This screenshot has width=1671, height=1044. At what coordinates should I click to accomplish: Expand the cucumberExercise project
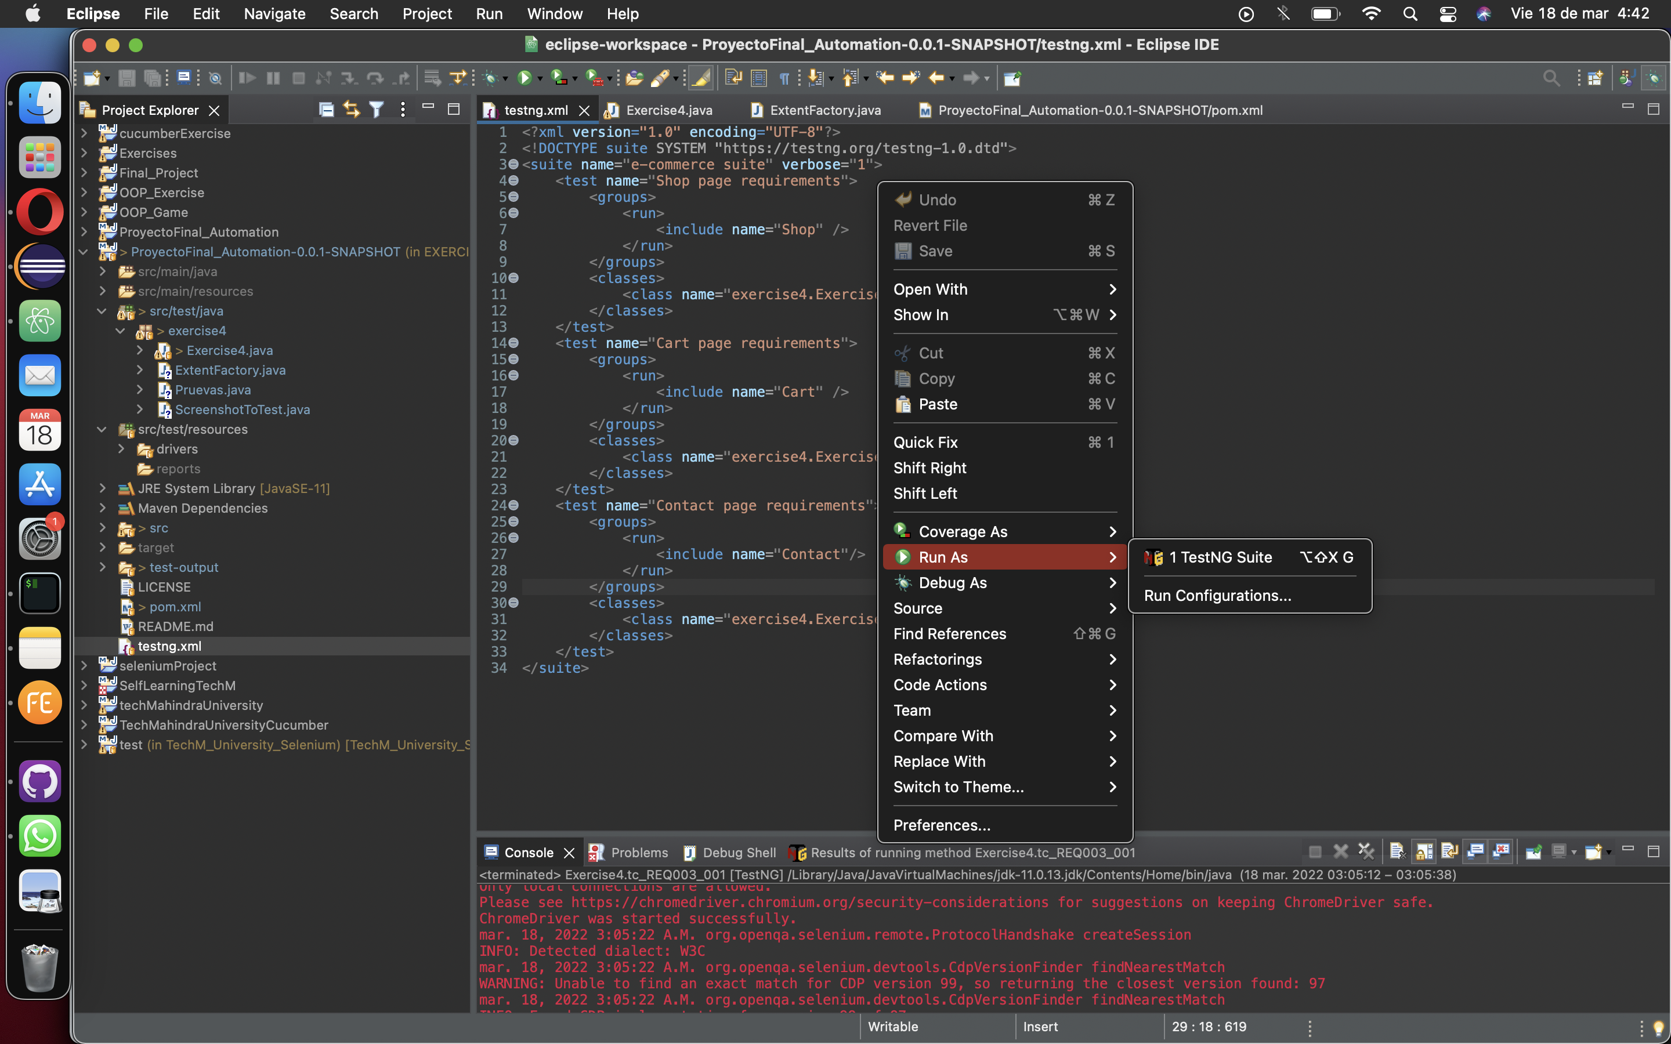(84, 133)
